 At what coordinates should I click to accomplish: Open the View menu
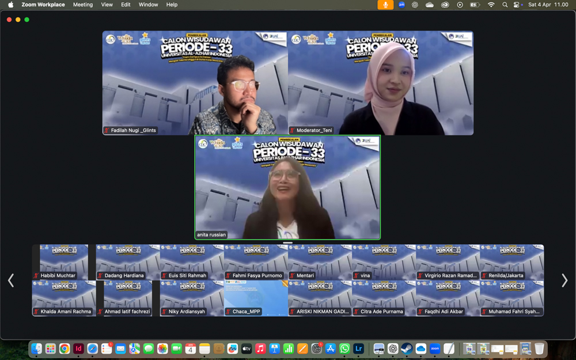coord(107,5)
